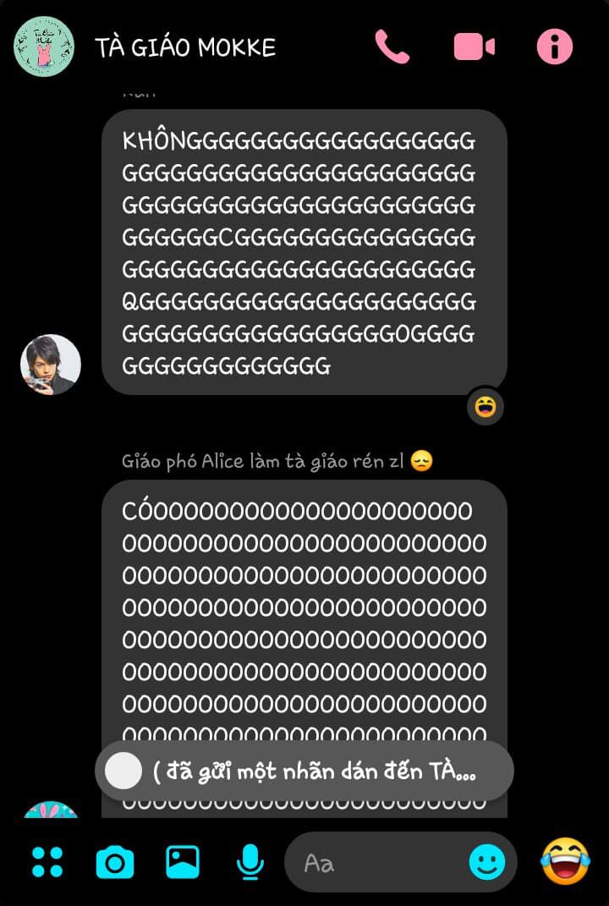Start a video call with the camera icon

(x=474, y=47)
